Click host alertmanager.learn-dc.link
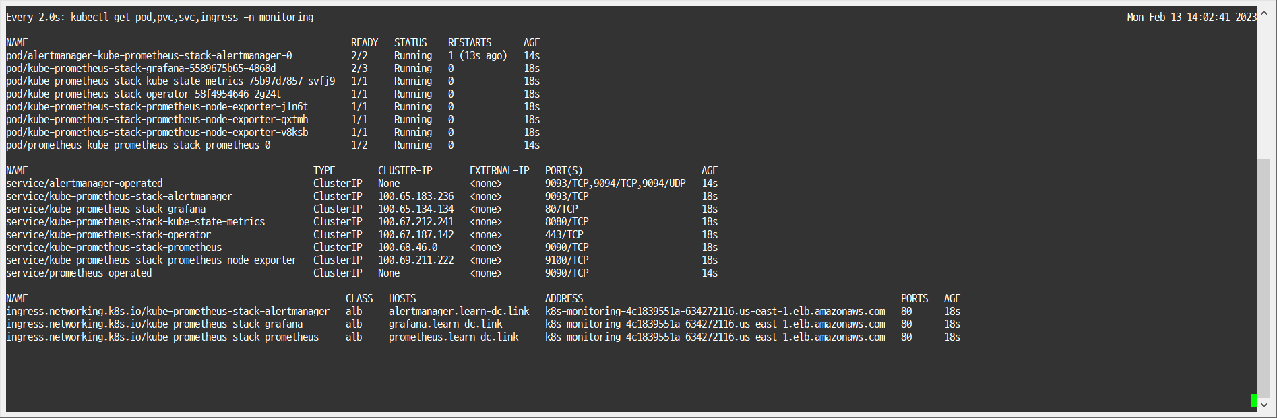Screen dimensions: 1277x418 (x=459, y=312)
